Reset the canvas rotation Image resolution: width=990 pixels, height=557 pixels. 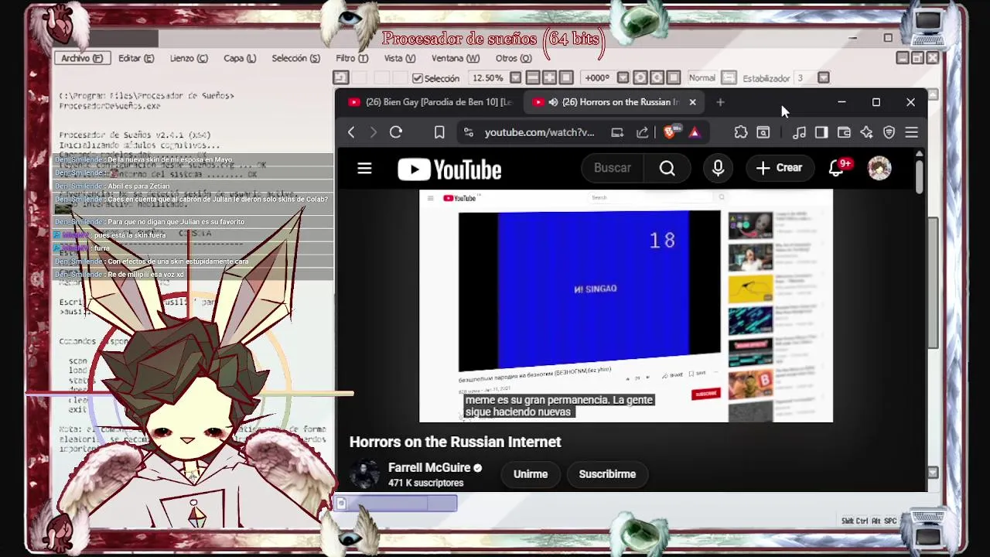pos(674,77)
